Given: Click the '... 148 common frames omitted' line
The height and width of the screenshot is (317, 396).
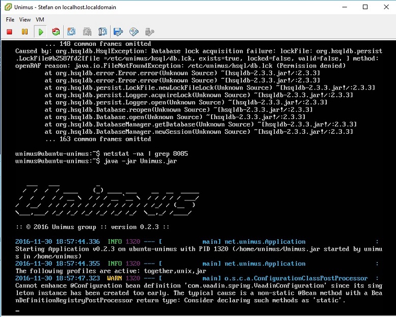Looking at the screenshot, I should tap(98, 44).
